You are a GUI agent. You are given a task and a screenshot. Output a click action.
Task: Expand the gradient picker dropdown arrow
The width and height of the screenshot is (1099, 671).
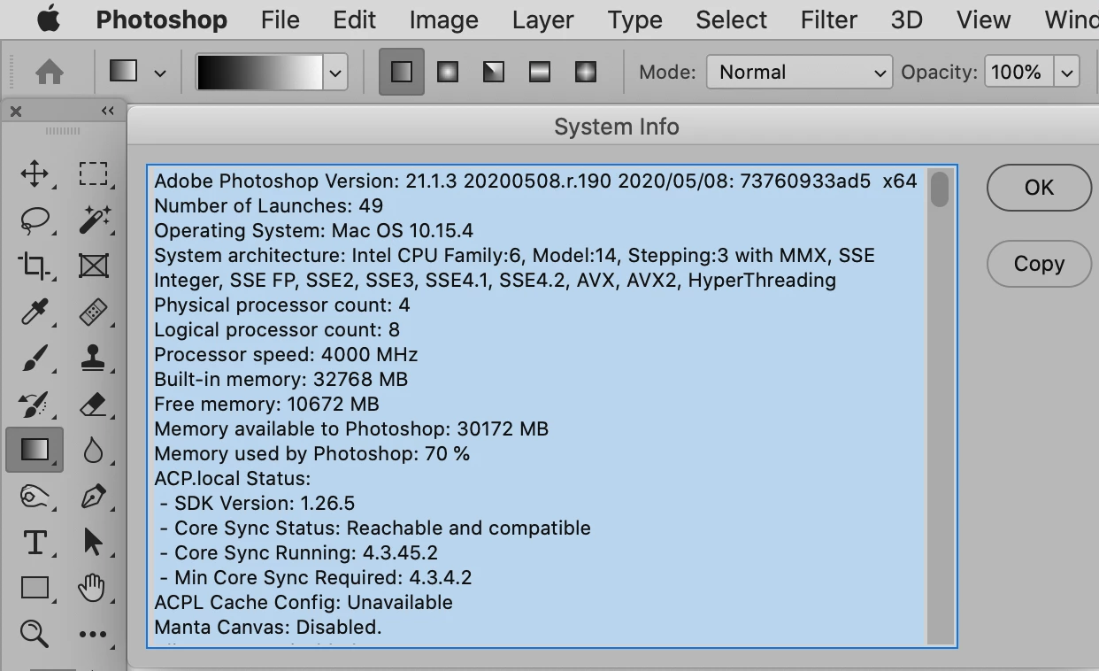coord(334,73)
